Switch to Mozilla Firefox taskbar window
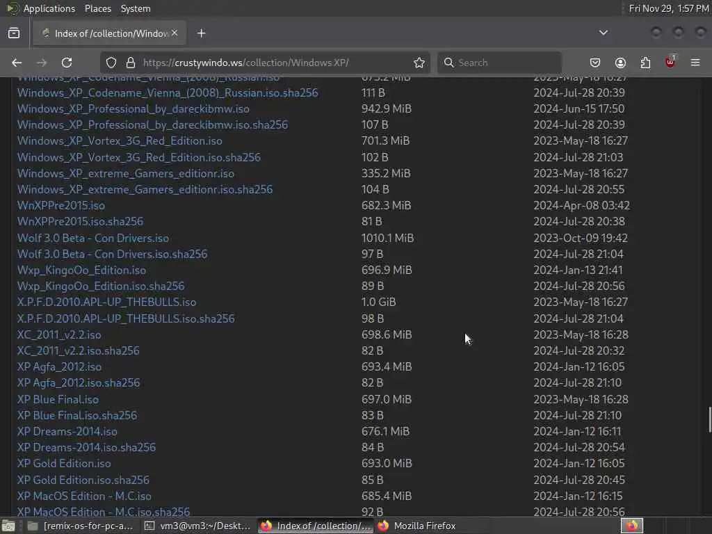 pos(431,526)
